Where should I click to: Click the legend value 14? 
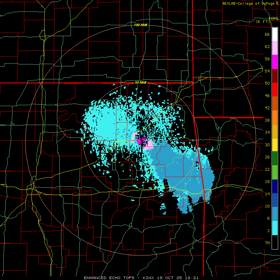(267, 194)
